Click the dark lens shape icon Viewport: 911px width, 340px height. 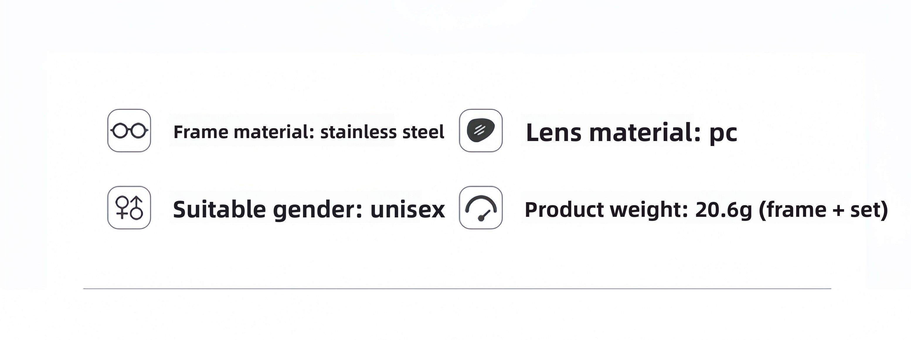(481, 130)
